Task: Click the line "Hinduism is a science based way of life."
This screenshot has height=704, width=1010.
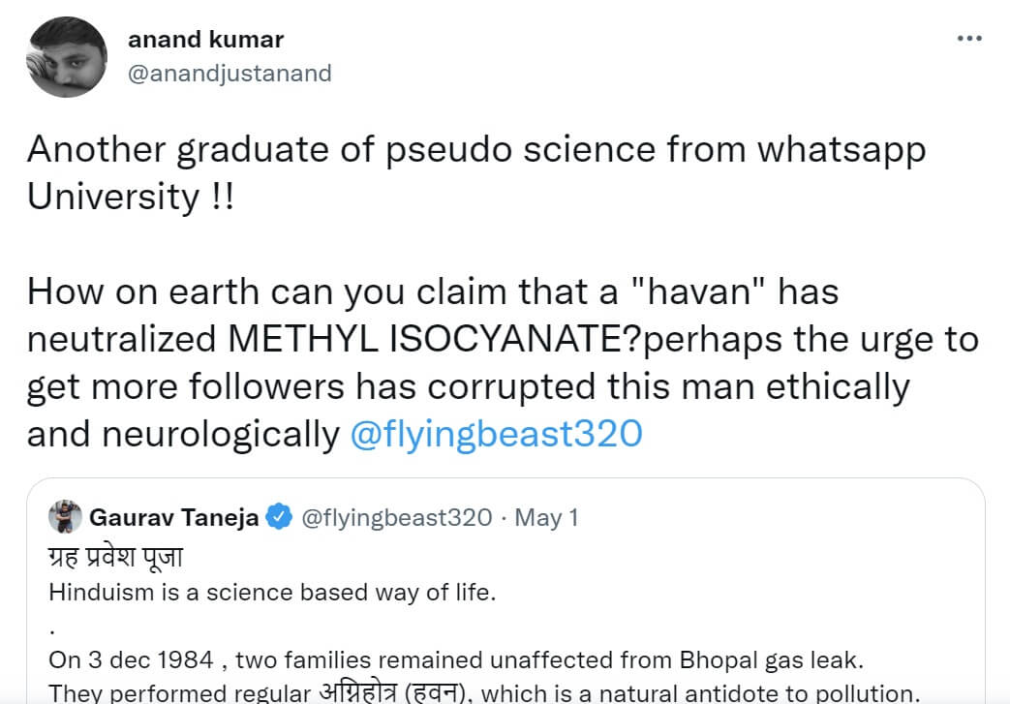Action: (x=272, y=593)
